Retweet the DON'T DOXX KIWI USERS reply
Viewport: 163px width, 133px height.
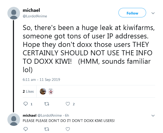(47, 129)
